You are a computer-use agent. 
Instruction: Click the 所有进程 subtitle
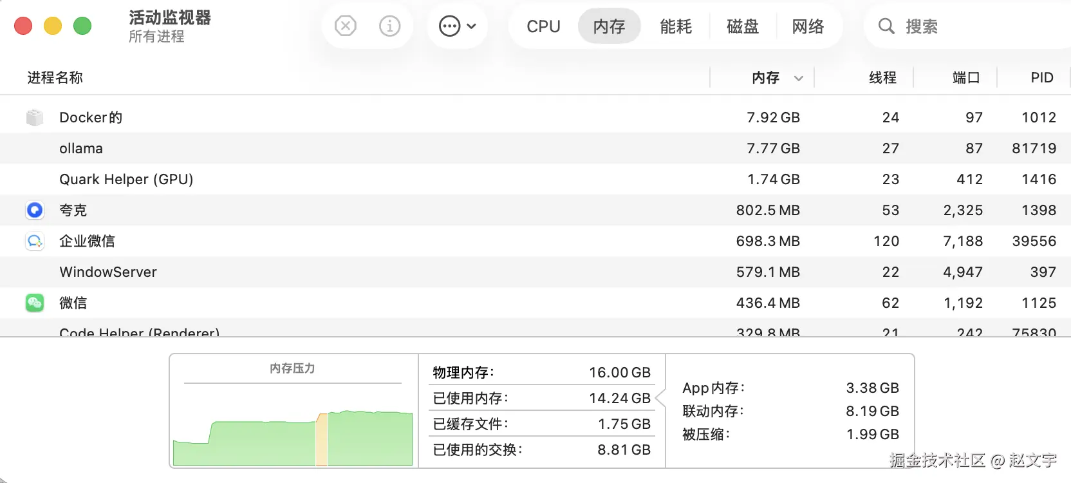coord(156,37)
